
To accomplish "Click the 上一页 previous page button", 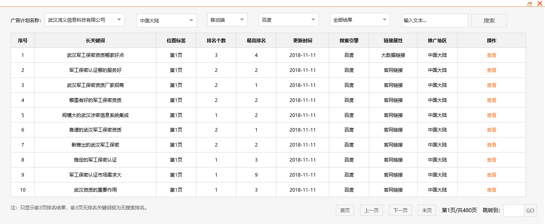I will pyautogui.click(x=372, y=210).
